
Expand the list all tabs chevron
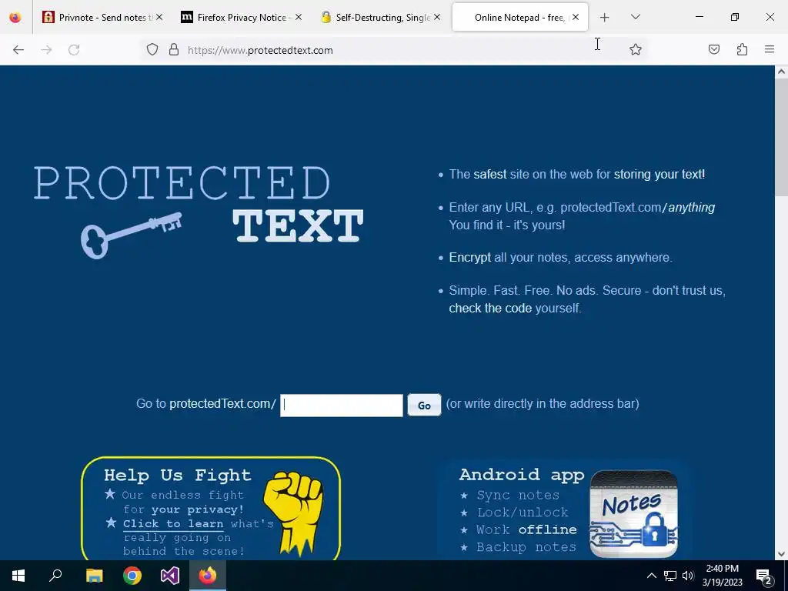[x=635, y=17]
